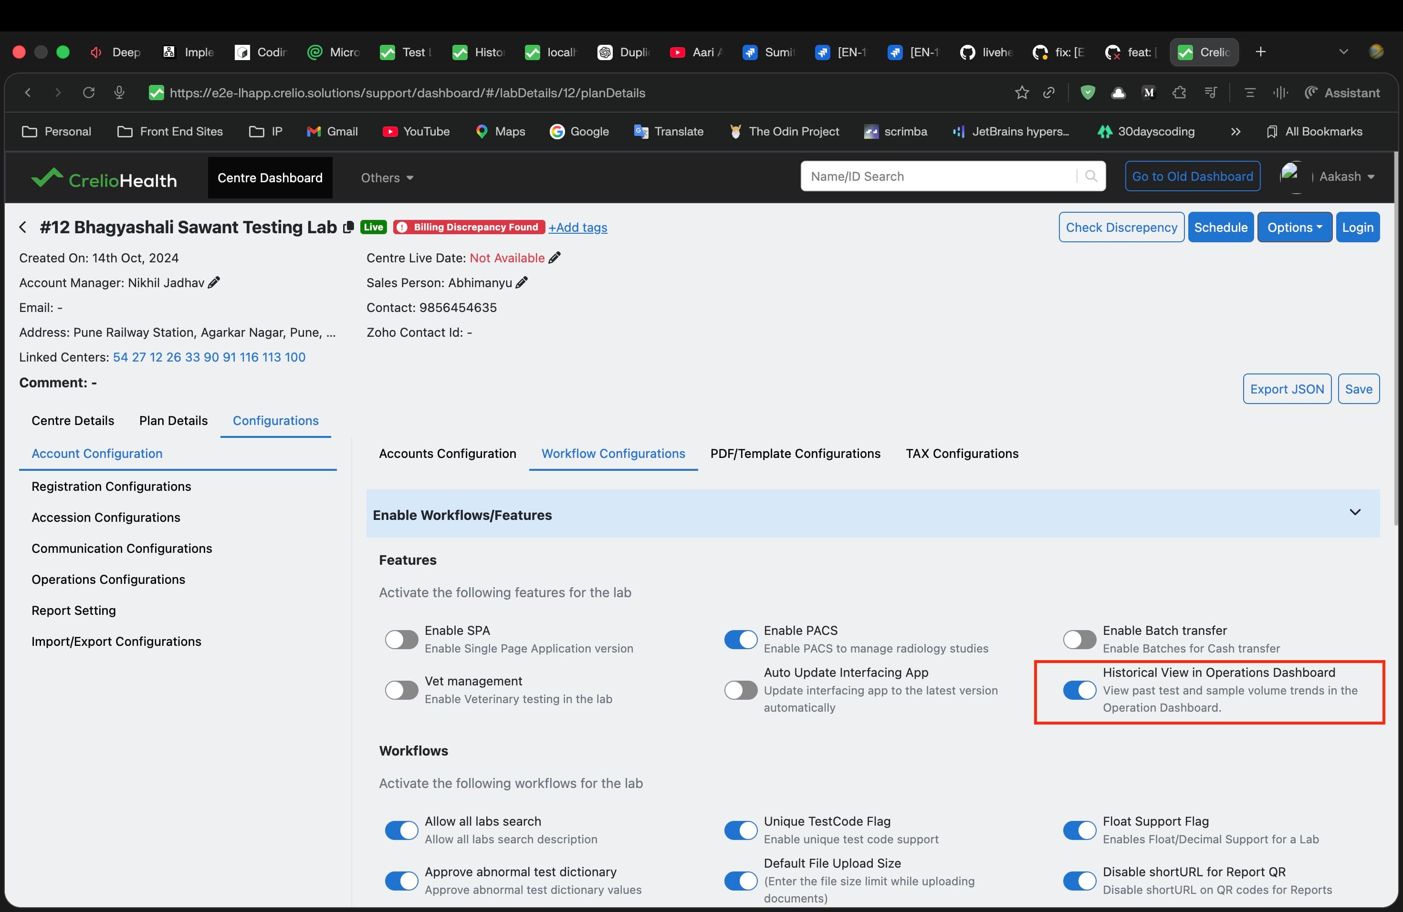Viewport: 1403px width, 912px height.
Task: Bookmark the page with the star icon
Action: tap(1022, 93)
